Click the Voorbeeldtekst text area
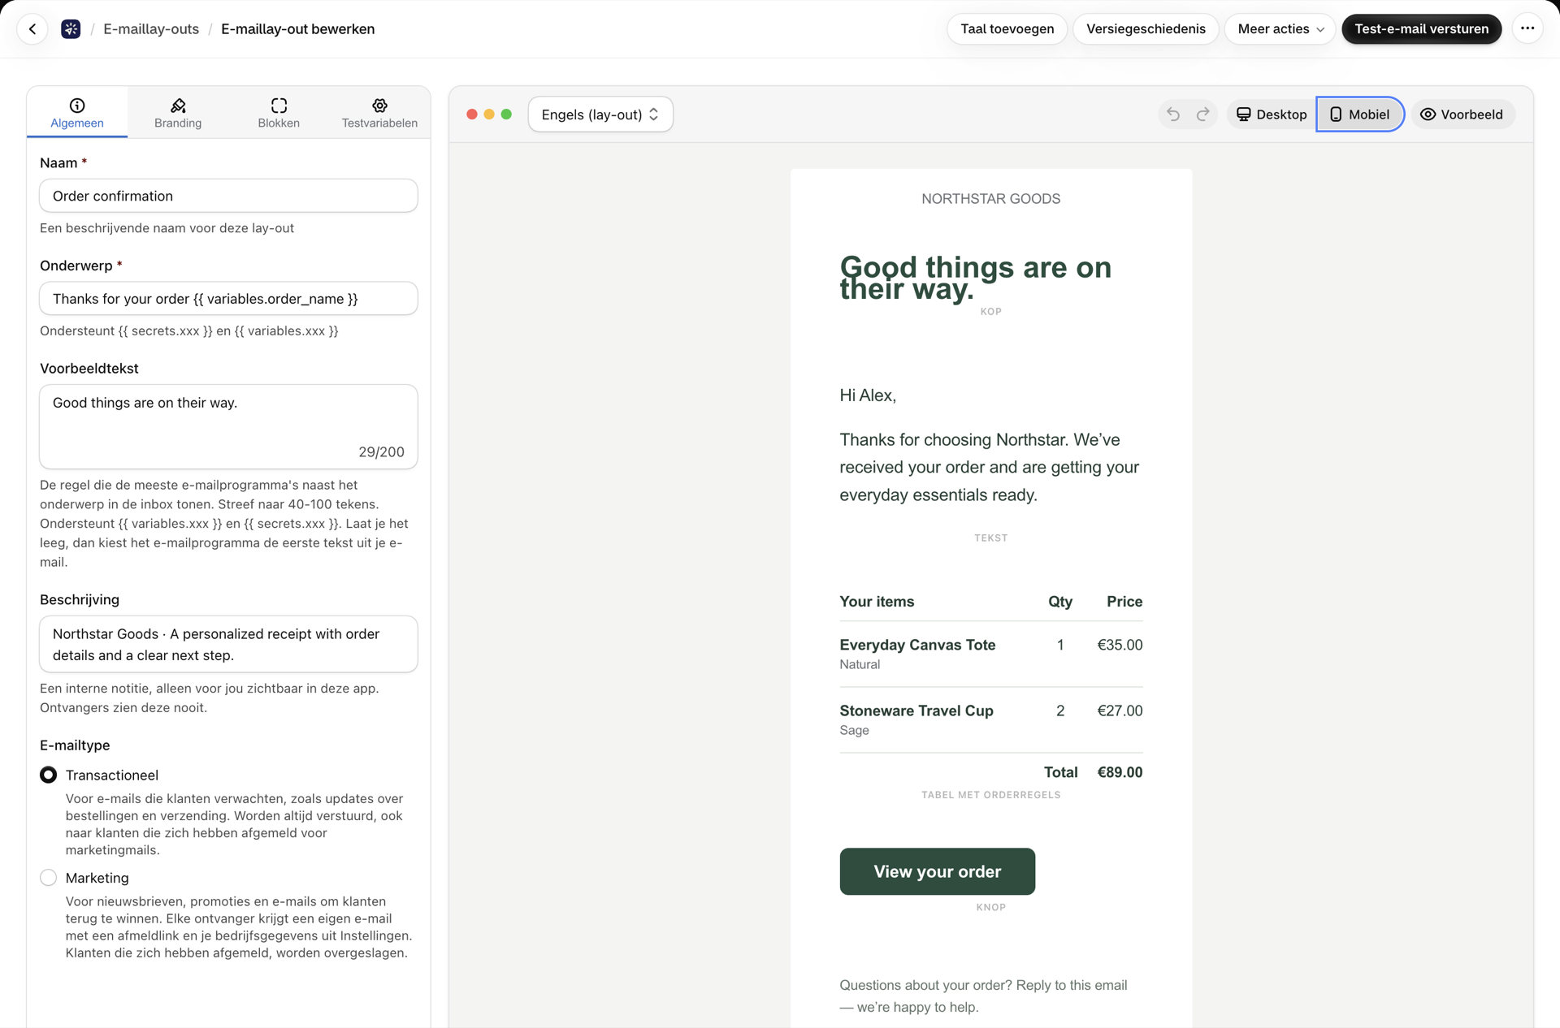Image resolution: width=1560 pixels, height=1028 pixels. [228, 426]
